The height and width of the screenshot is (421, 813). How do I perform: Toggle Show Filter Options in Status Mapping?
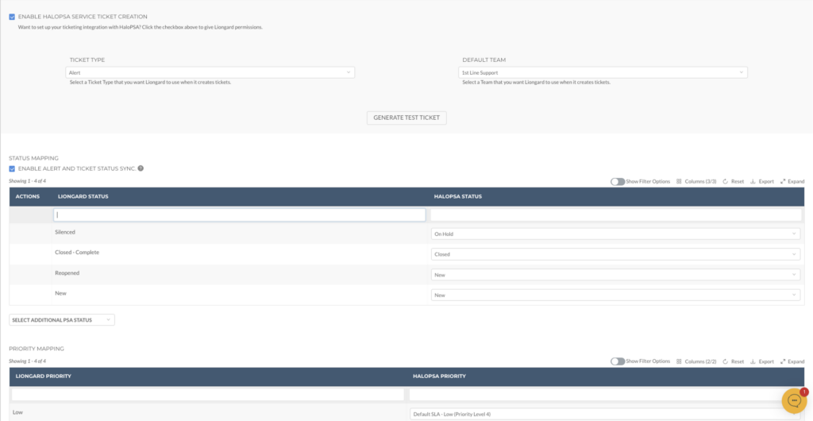(x=618, y=181)
